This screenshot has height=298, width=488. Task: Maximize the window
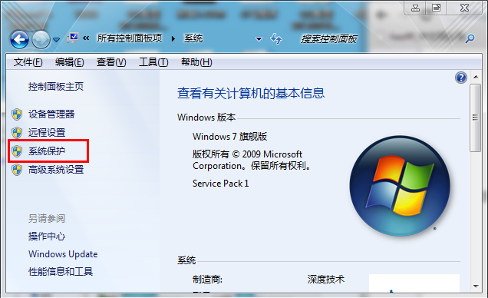tap(436, 8)
